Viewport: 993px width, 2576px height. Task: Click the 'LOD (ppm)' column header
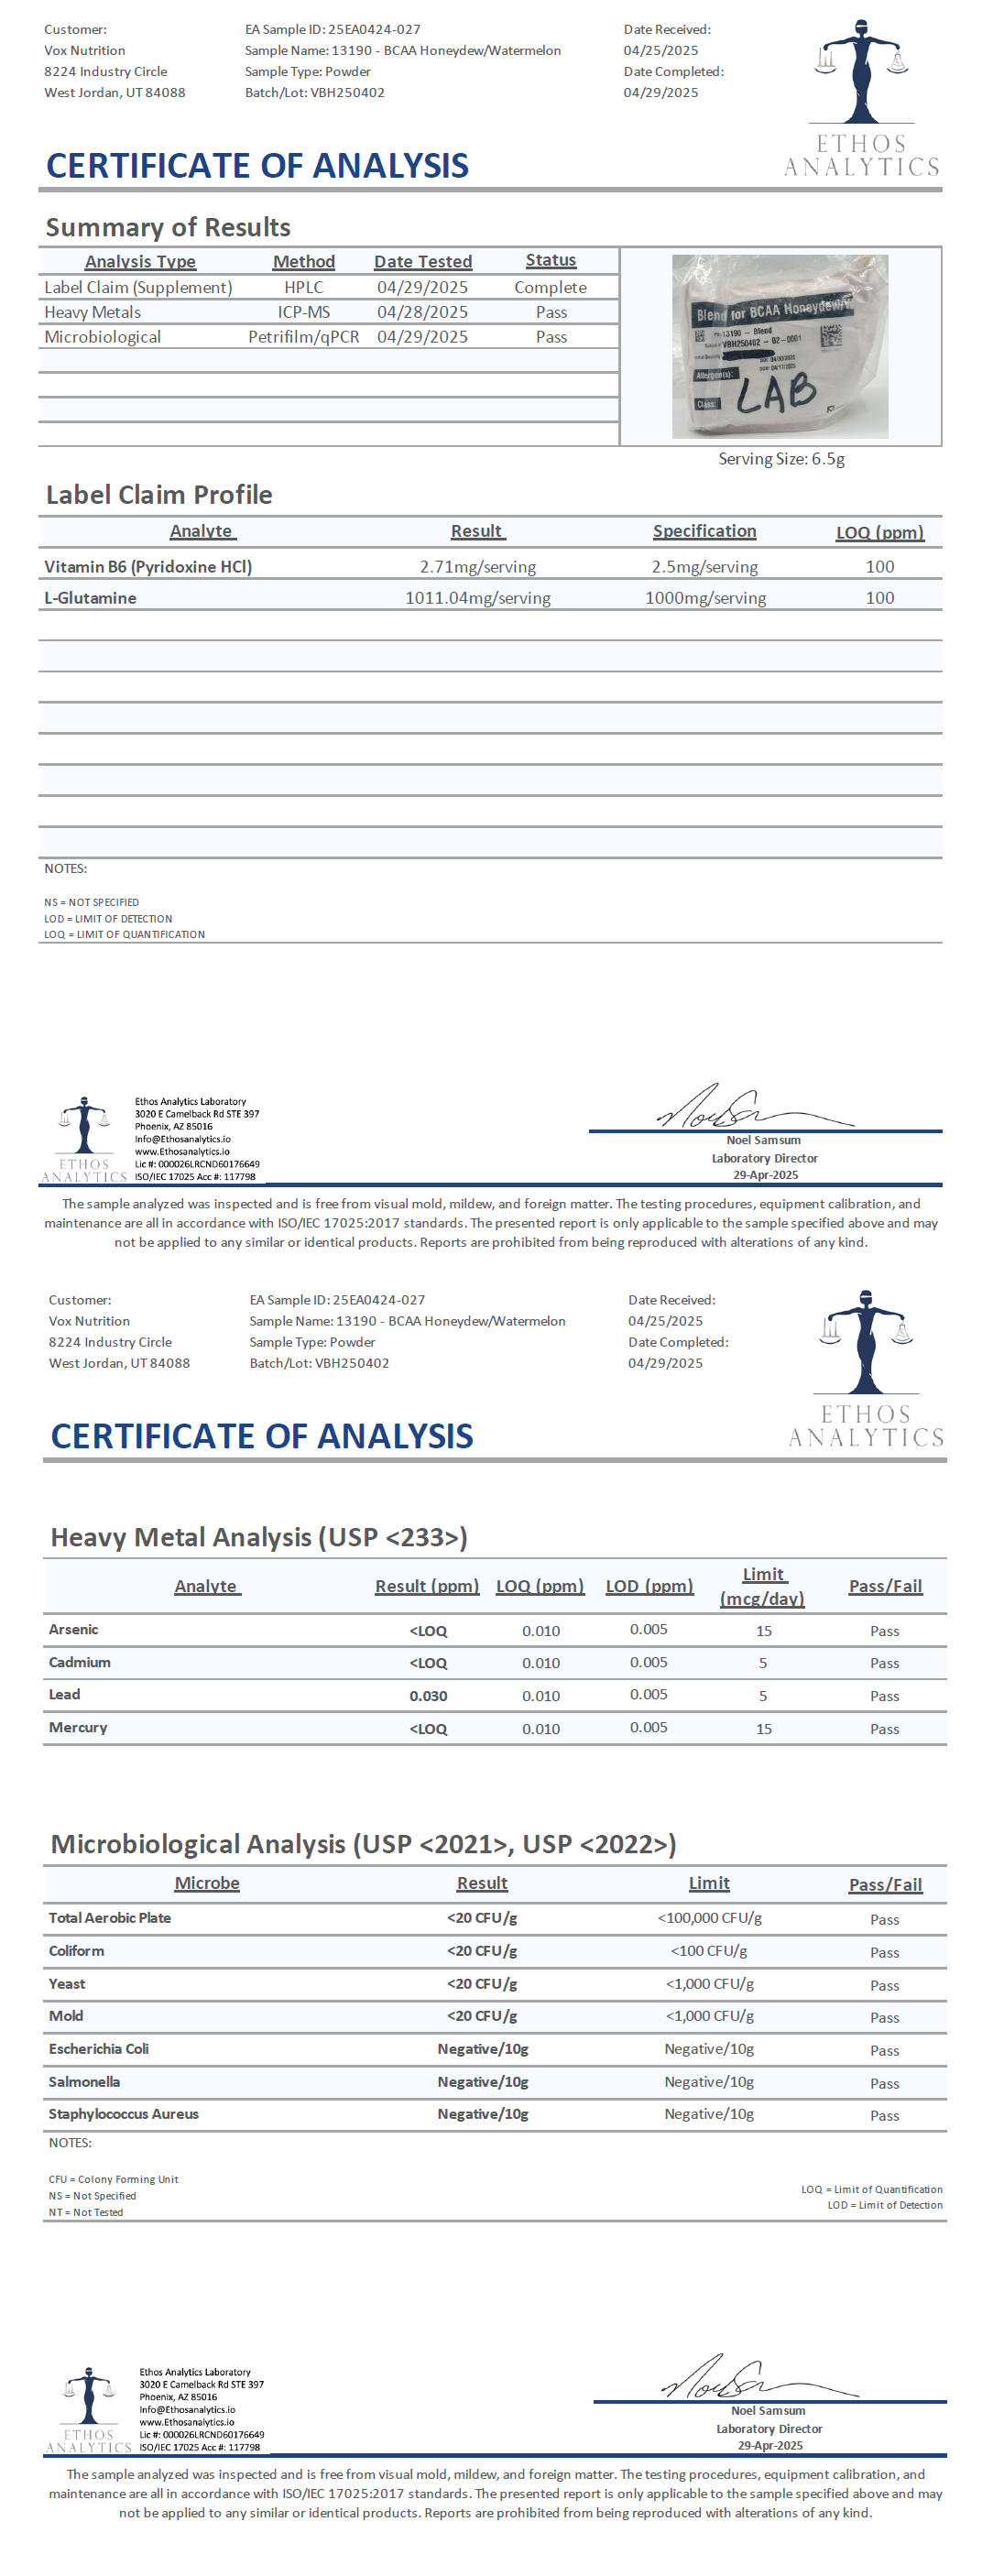click(x=650, y=1586)
